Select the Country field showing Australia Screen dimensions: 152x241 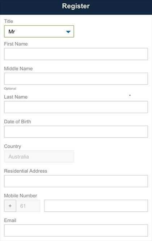[39, 156]
